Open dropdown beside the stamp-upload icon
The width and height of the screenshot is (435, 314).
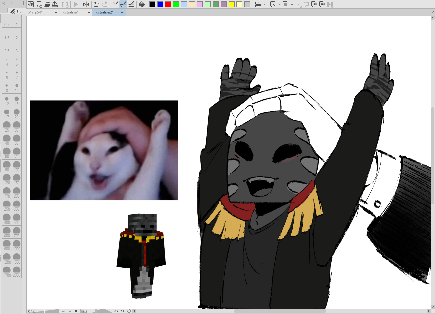tap(264, 4)
